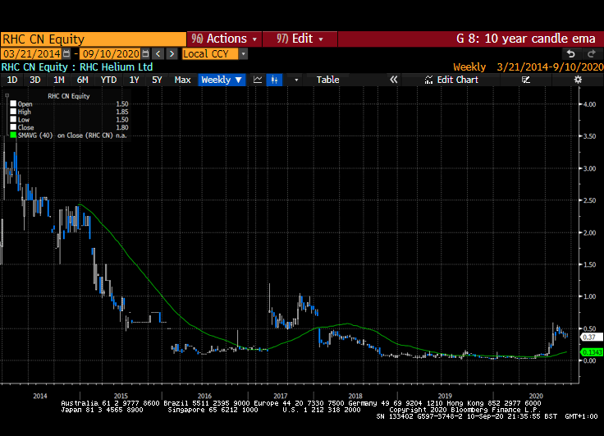Screen dimensions: 604x436
Task: Click the 2020 x-axis year label
Action: [536, 396]
